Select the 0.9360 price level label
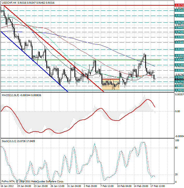184x188 pixels. point(179,42)
